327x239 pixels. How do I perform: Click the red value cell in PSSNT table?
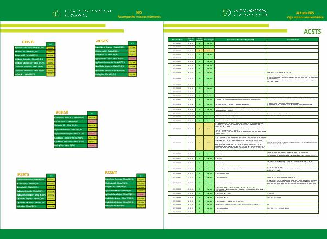coord(141,194)
